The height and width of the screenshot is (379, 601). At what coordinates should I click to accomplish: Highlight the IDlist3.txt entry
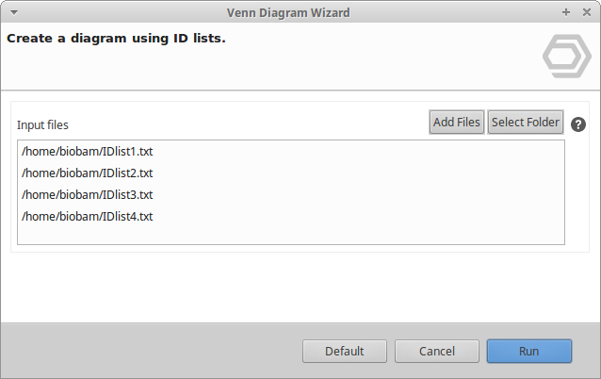(x=87, y=194)
